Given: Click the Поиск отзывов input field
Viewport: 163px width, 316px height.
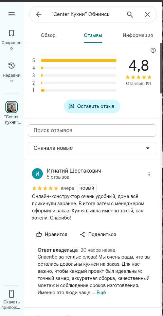Looking at the screenshot, I should (92, 130).
